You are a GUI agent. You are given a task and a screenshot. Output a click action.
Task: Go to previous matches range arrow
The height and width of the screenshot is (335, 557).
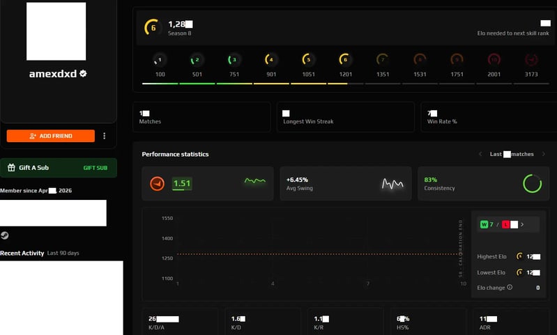point(480,154)
